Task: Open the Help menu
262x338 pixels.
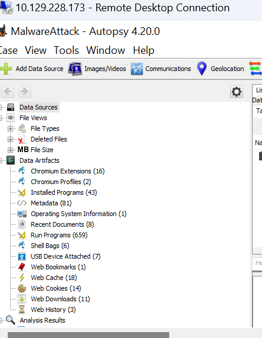Action: tap(143, 50)
